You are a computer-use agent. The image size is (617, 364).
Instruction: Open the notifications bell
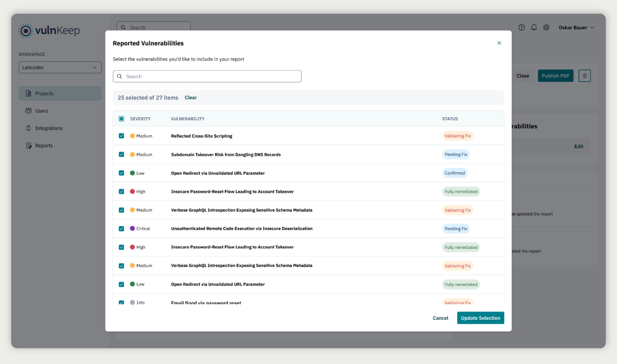[x=534, y=27]
